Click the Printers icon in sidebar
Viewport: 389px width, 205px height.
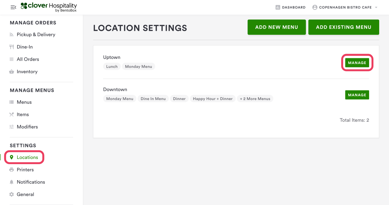pyautogui.click(x=12, y=170)
